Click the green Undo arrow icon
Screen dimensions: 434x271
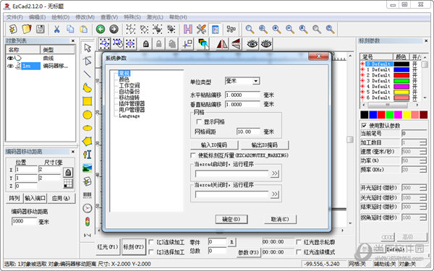101,29
